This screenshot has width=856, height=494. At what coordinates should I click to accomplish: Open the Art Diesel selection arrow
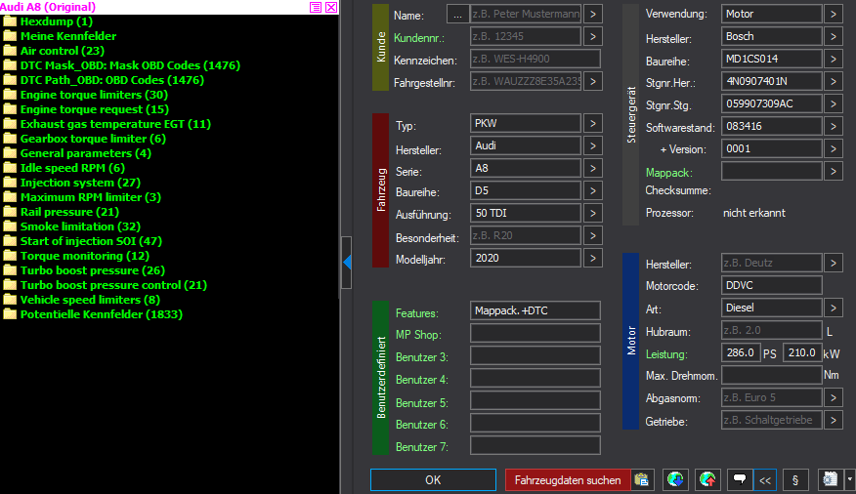click(833, 309)
